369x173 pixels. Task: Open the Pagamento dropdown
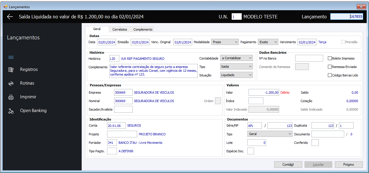(x=268, y=42)
